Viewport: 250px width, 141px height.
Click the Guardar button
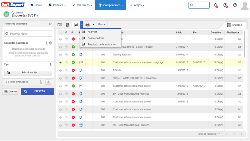tap(10, 92)
